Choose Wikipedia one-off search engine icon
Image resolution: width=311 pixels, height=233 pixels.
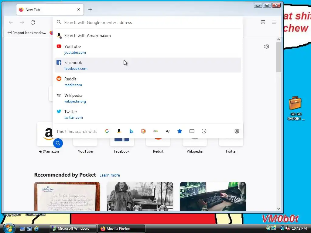click(x=168, y=131)
